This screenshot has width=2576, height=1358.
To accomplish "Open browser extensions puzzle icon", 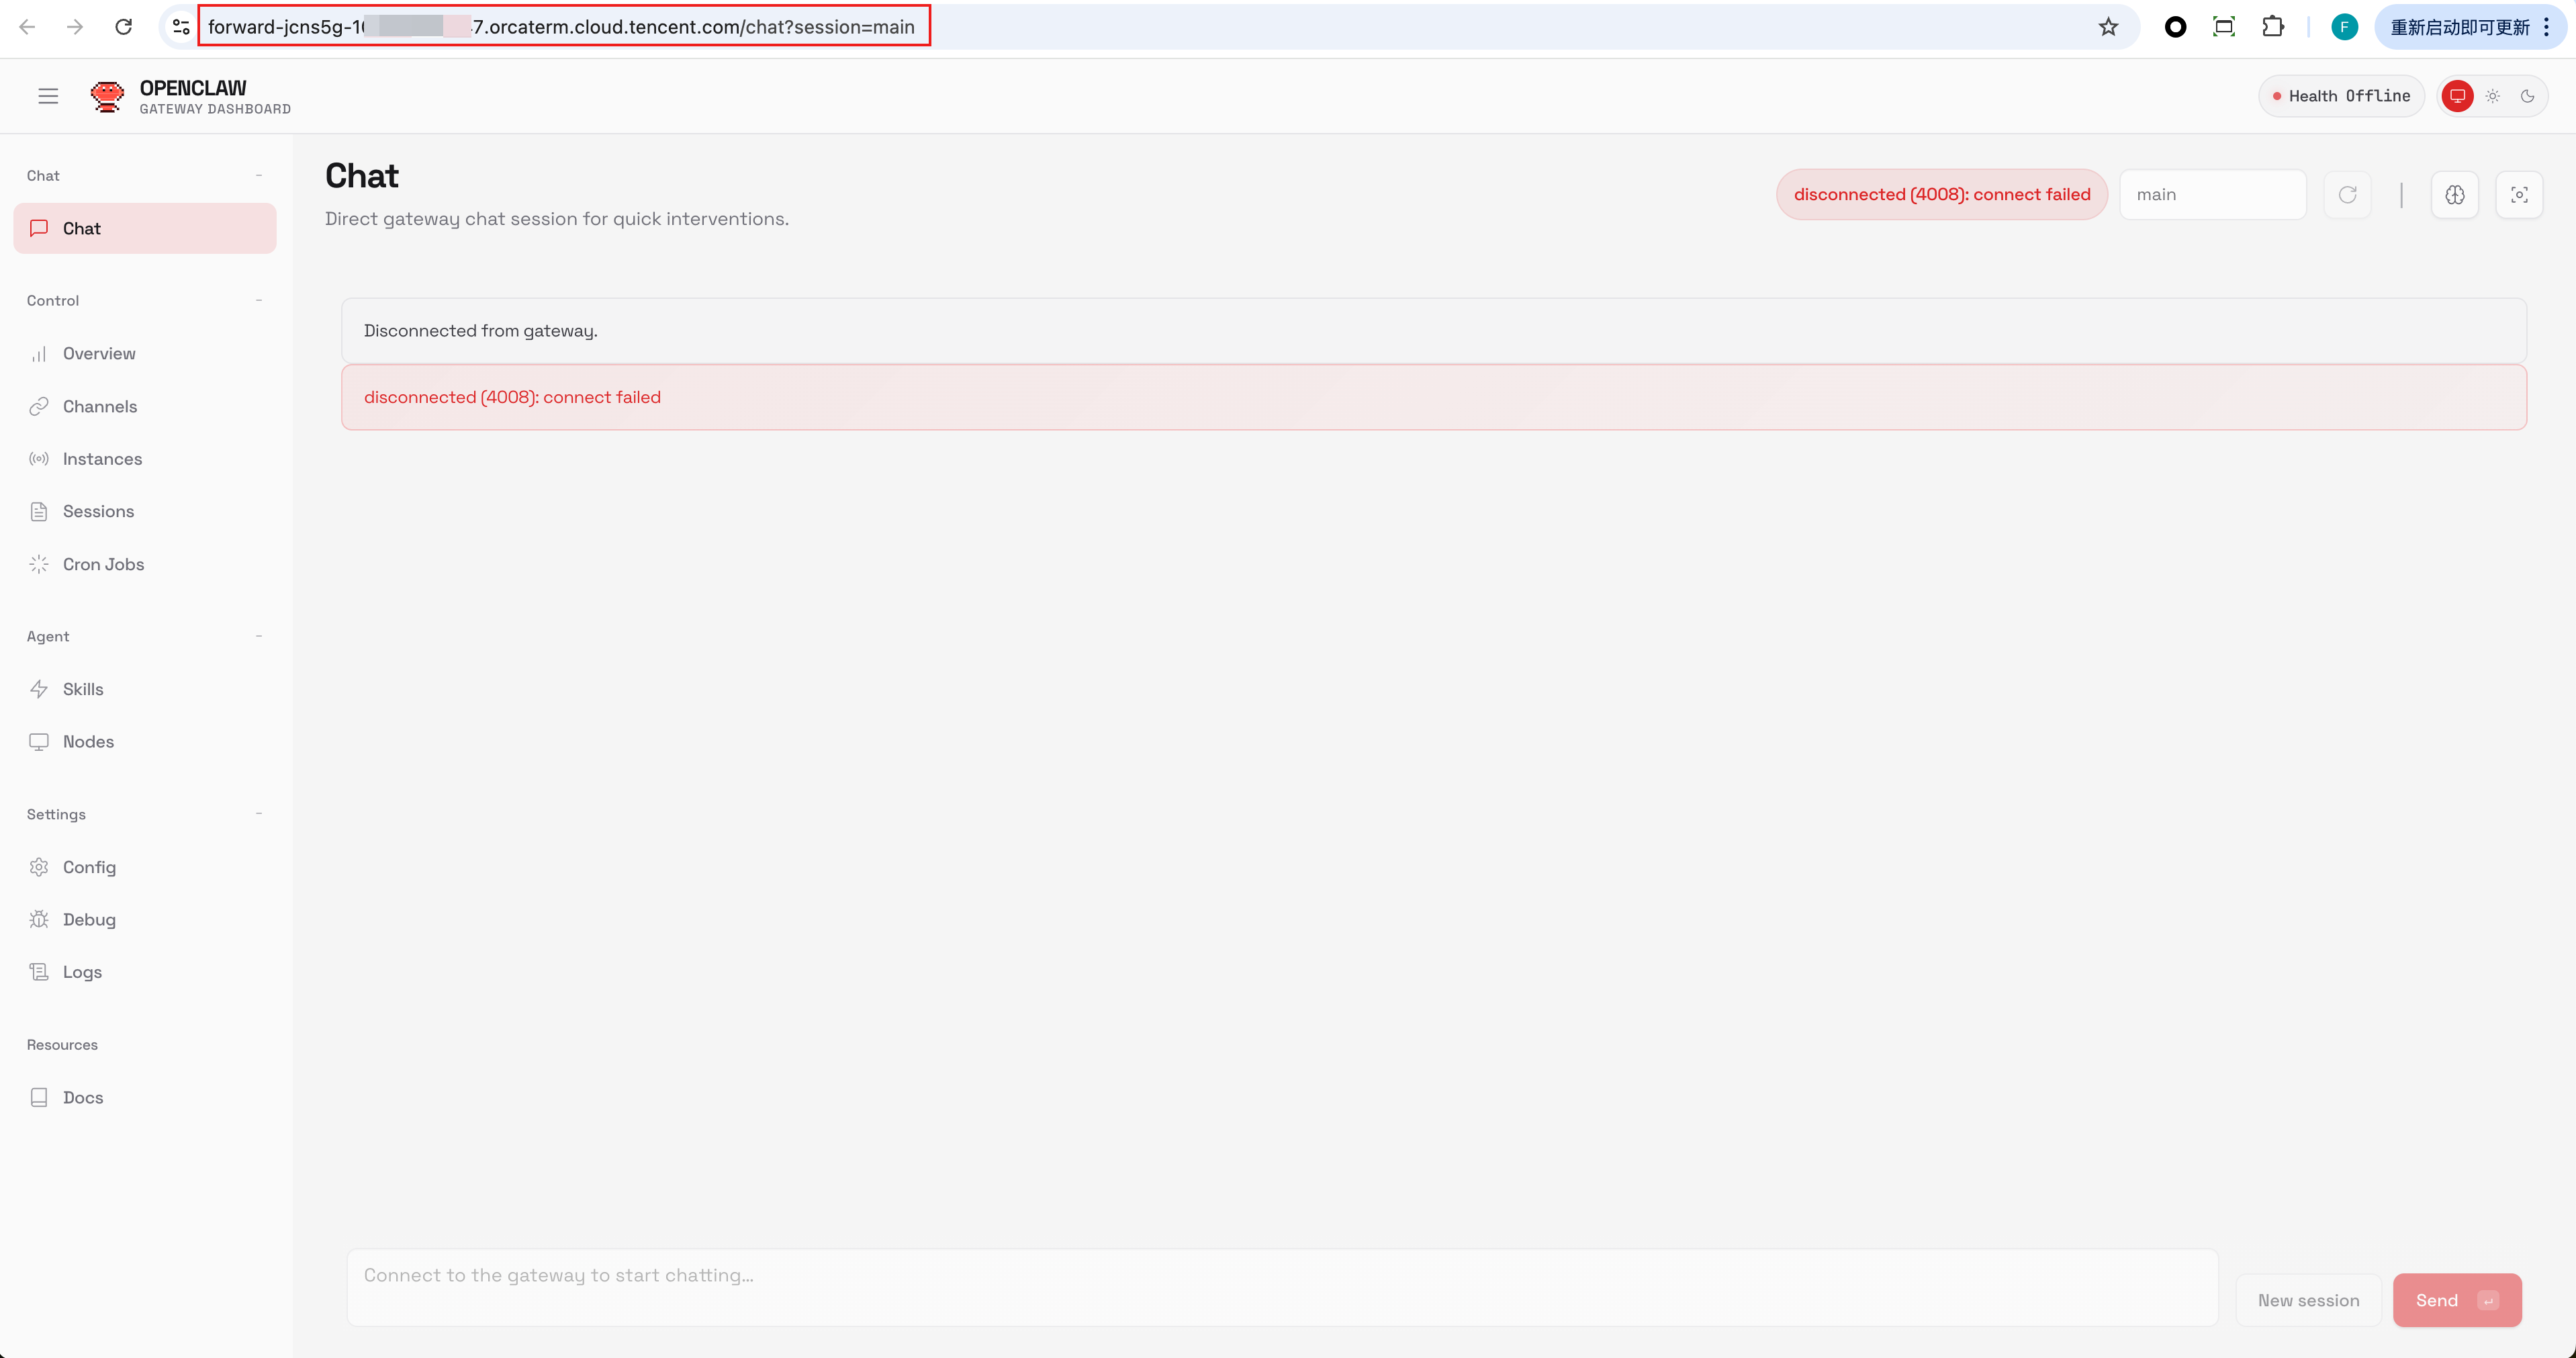I will pos(2272,27).
